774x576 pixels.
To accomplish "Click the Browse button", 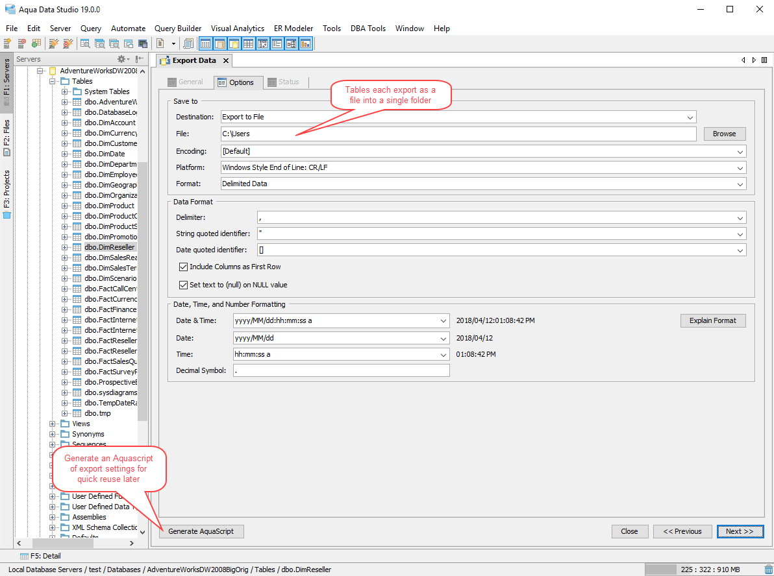I will point(724,134).
